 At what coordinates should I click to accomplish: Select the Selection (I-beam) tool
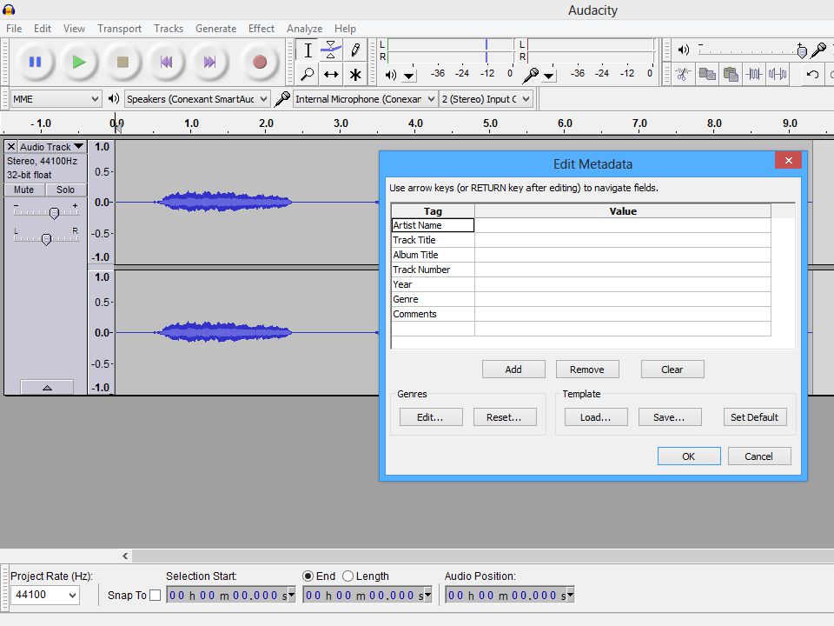click(x=308, y=50)
